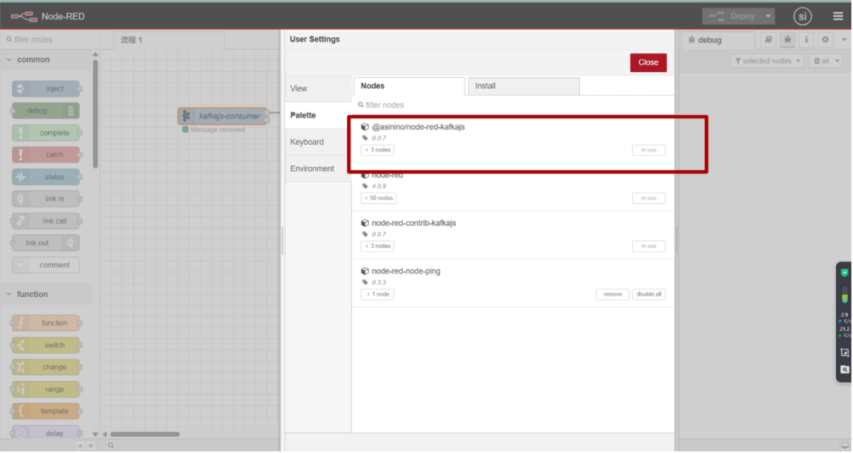This screenshot has height=453, width=853.
Task: Open the help book sidebar icon
Action: coord(768,40)
